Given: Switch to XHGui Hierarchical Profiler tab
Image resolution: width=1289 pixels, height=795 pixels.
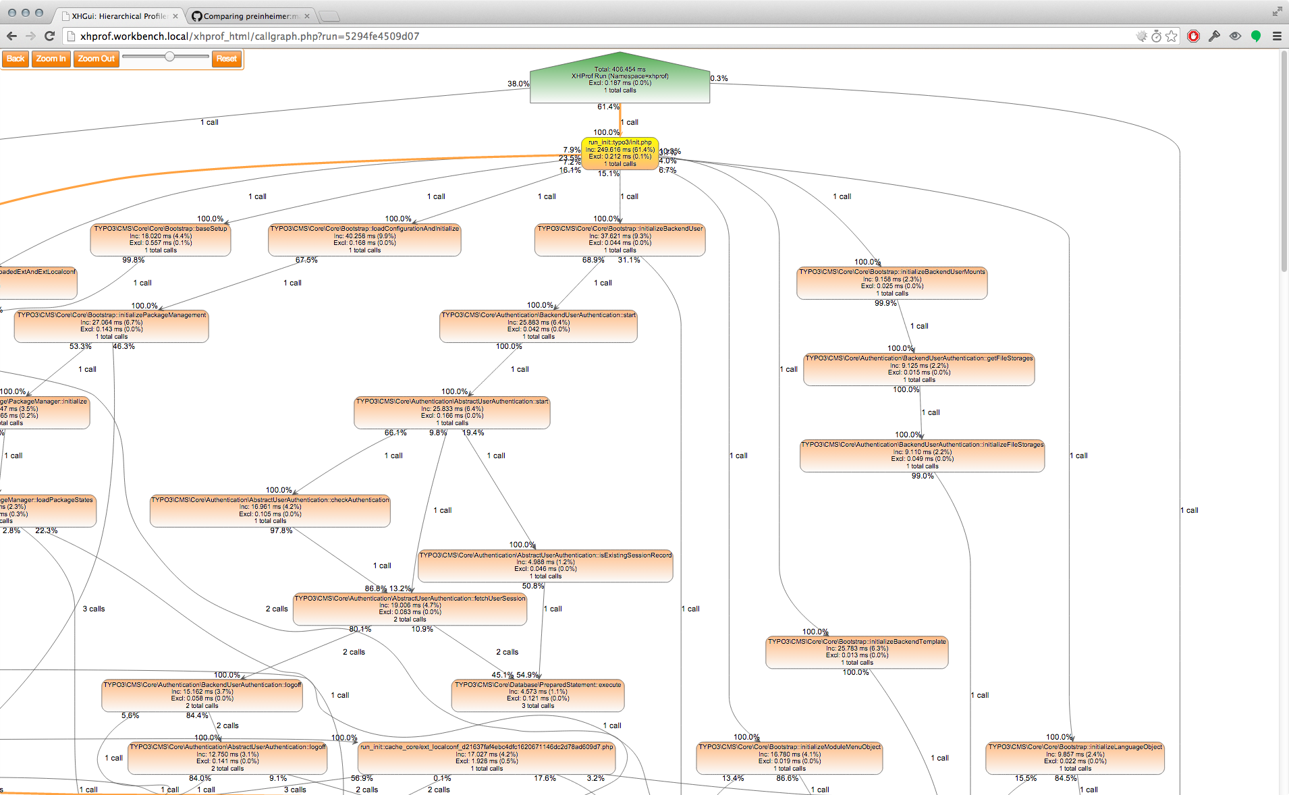Looking at the screenshot, I should 118,16.
